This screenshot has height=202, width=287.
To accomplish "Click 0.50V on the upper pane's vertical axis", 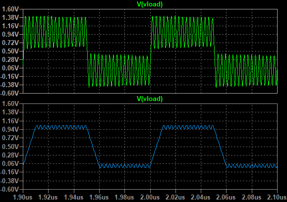I will [10, 51].
